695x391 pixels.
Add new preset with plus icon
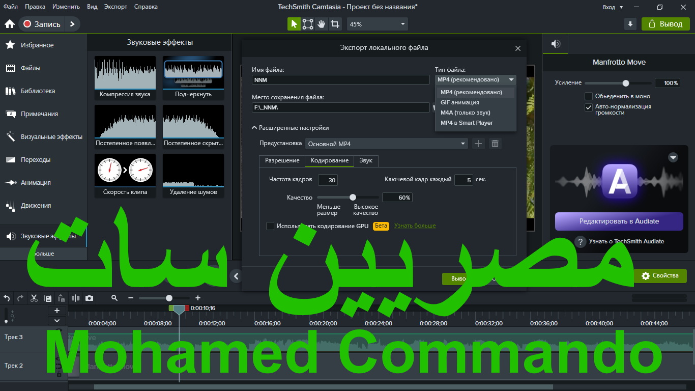(x=478, y=144)
